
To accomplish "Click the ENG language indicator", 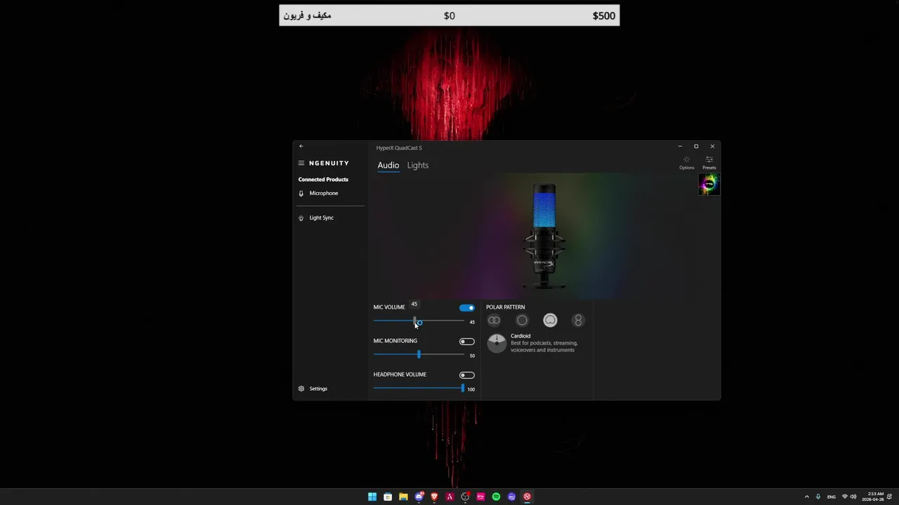I will pos(832,497).
